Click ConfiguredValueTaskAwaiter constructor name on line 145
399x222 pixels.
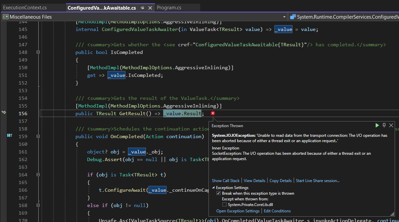click(x=140, y=29)
